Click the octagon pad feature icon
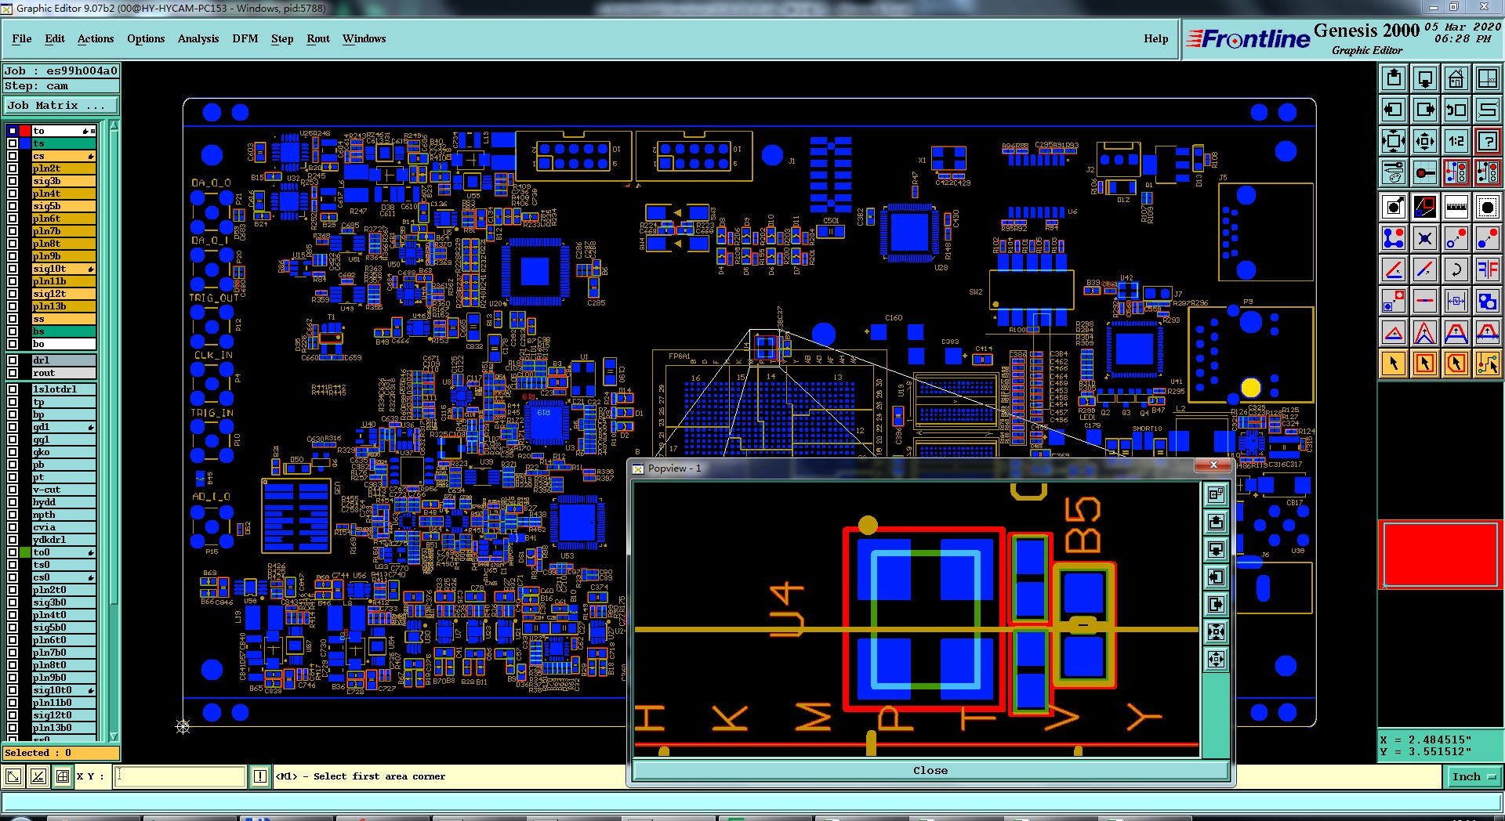Viewport: 1505px width, 821px height. [x=1487, y=207]
